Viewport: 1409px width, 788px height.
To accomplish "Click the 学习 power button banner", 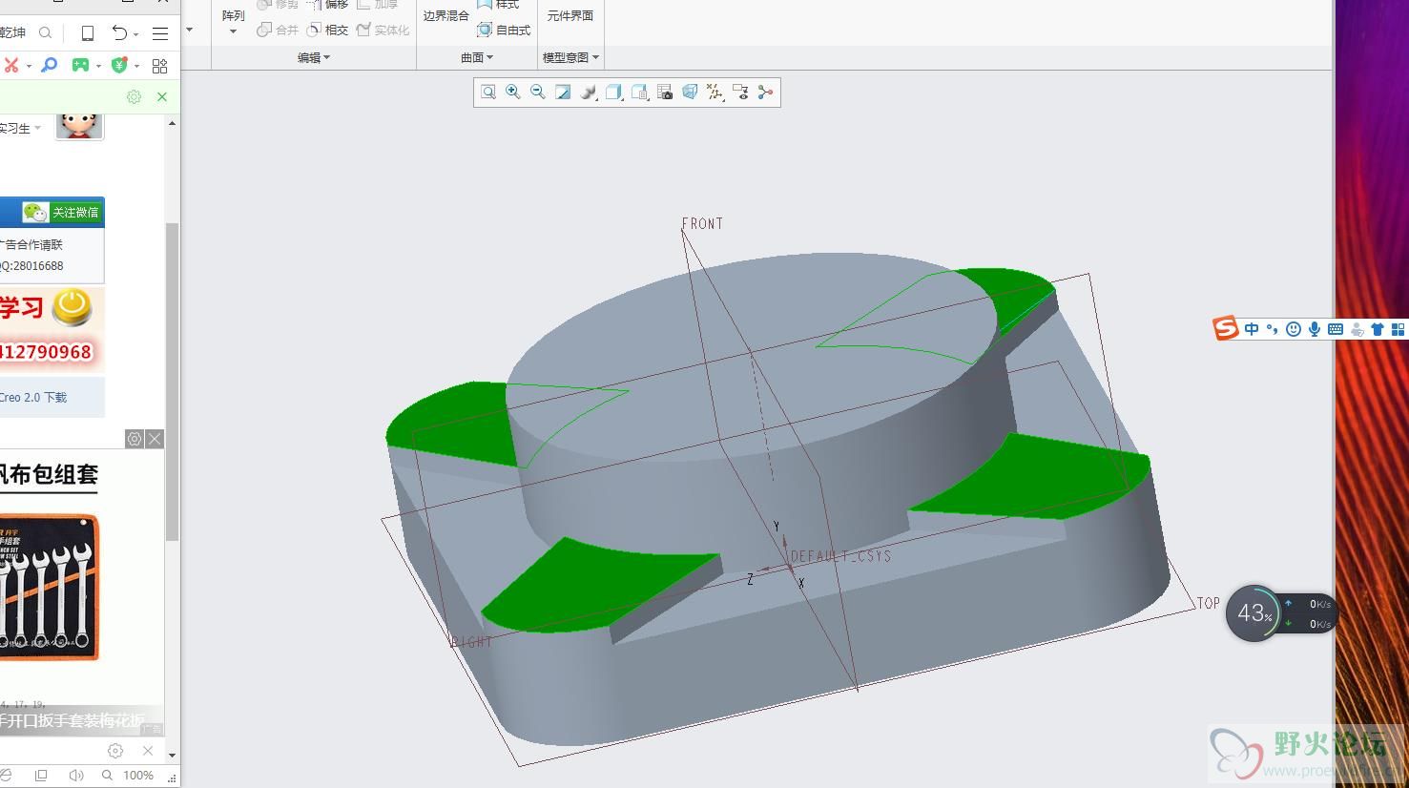I will pyautogui.click(x=52, y=330).
